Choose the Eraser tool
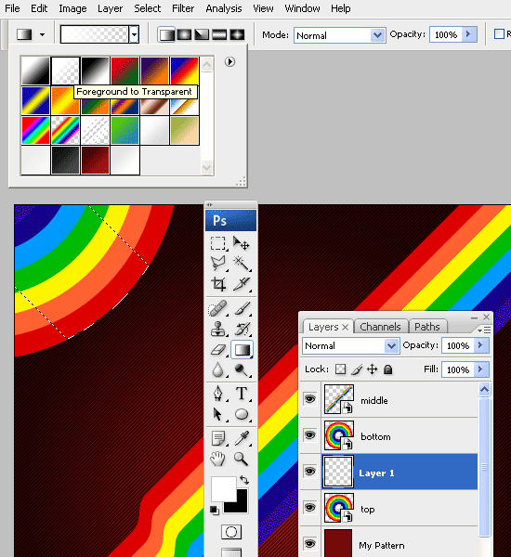This screenshot has height=557, width=511. point(218,350)
